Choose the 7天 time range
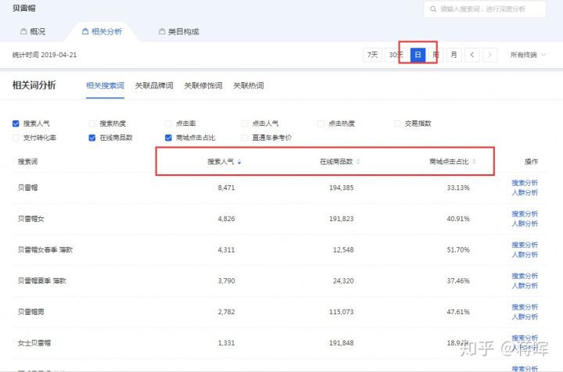 pos(372,55)
